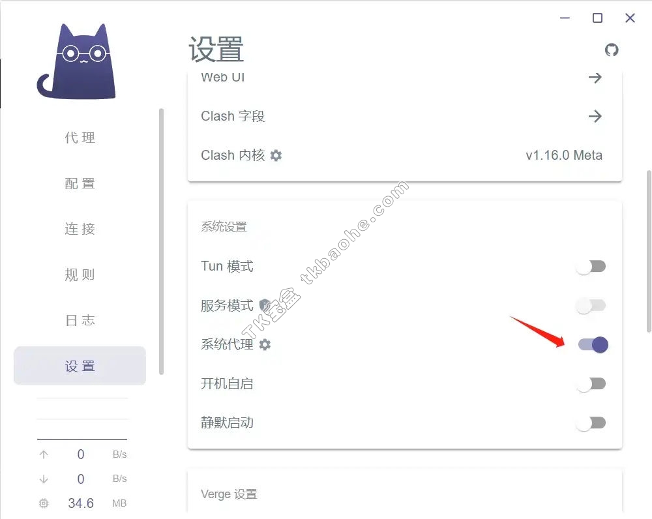The width and height of the screenshot is (652, 519).
Task: Open the GitHub repository icon
Action: (x=612, y=50)
